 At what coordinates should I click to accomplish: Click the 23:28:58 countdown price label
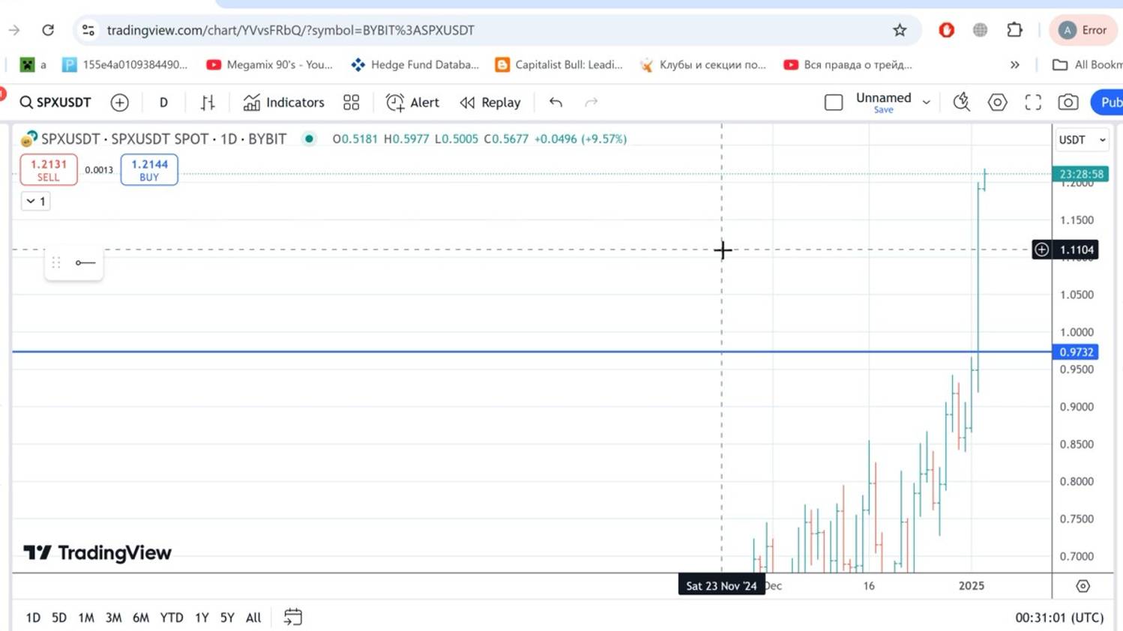[1080, 174]
